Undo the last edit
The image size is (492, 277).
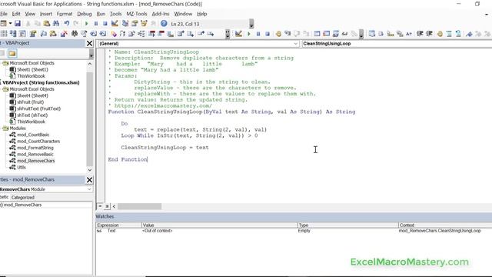point(67,24)
